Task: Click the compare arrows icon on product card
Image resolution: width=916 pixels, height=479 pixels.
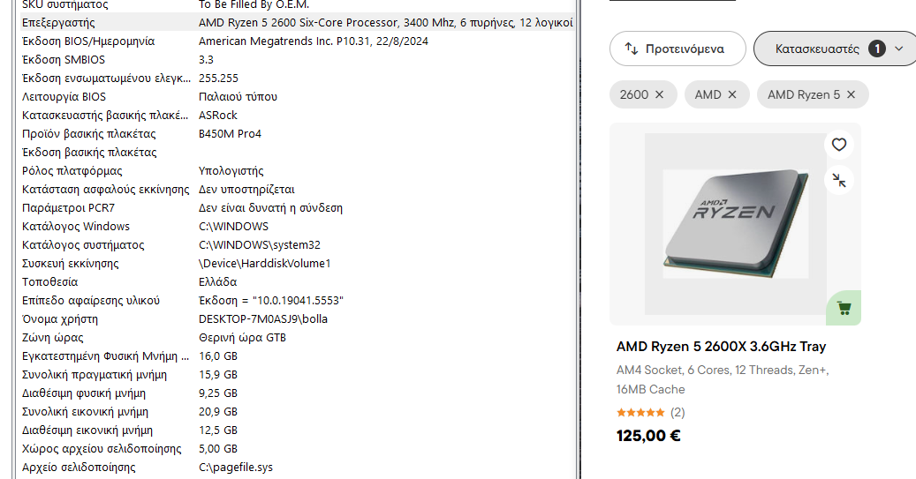Action: (x=839, y=180)
